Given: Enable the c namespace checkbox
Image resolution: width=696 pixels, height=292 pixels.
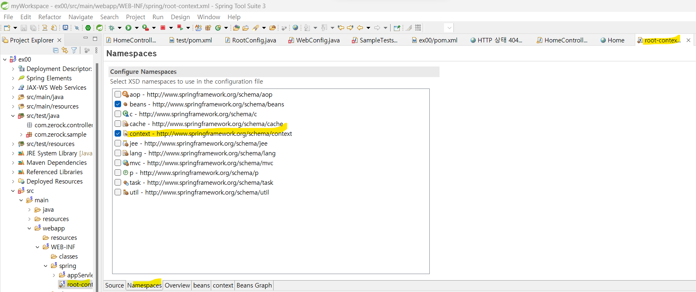Looking at the screenshot, I should pos(118,114).
